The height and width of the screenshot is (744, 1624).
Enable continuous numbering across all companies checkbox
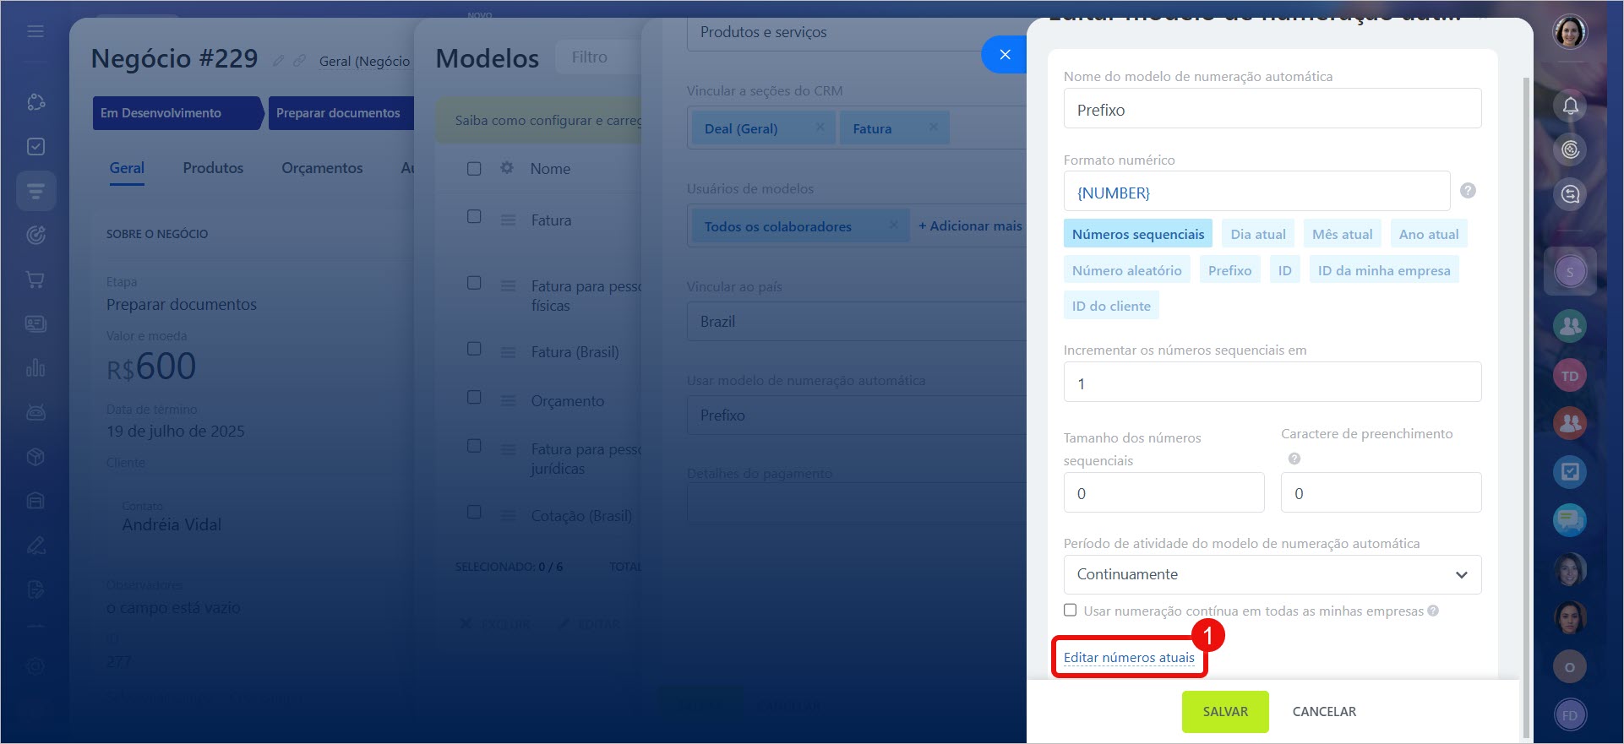click(1071, 611)
